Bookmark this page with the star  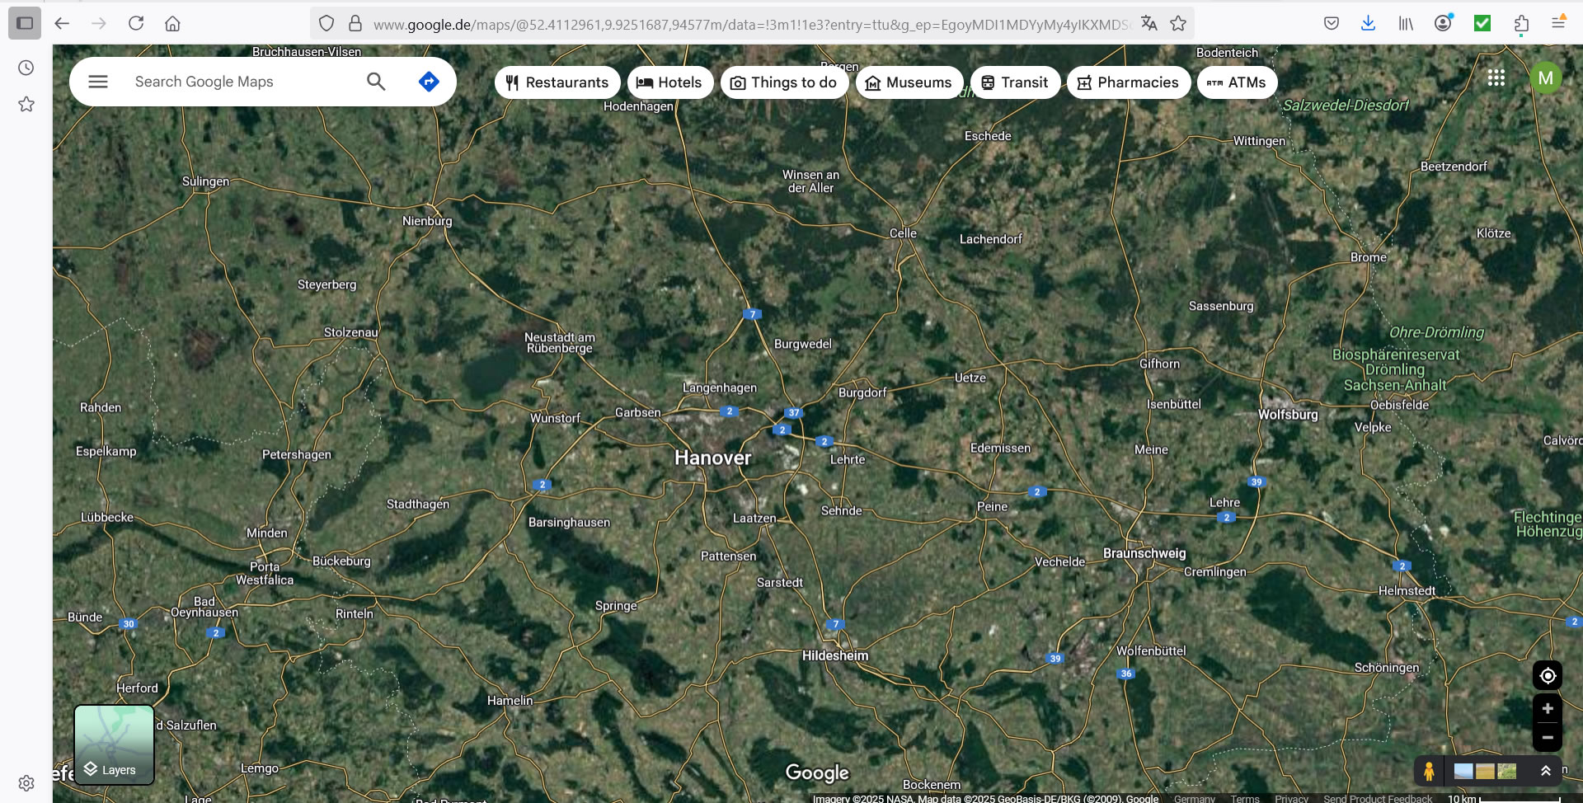[x=1178, y=24]
